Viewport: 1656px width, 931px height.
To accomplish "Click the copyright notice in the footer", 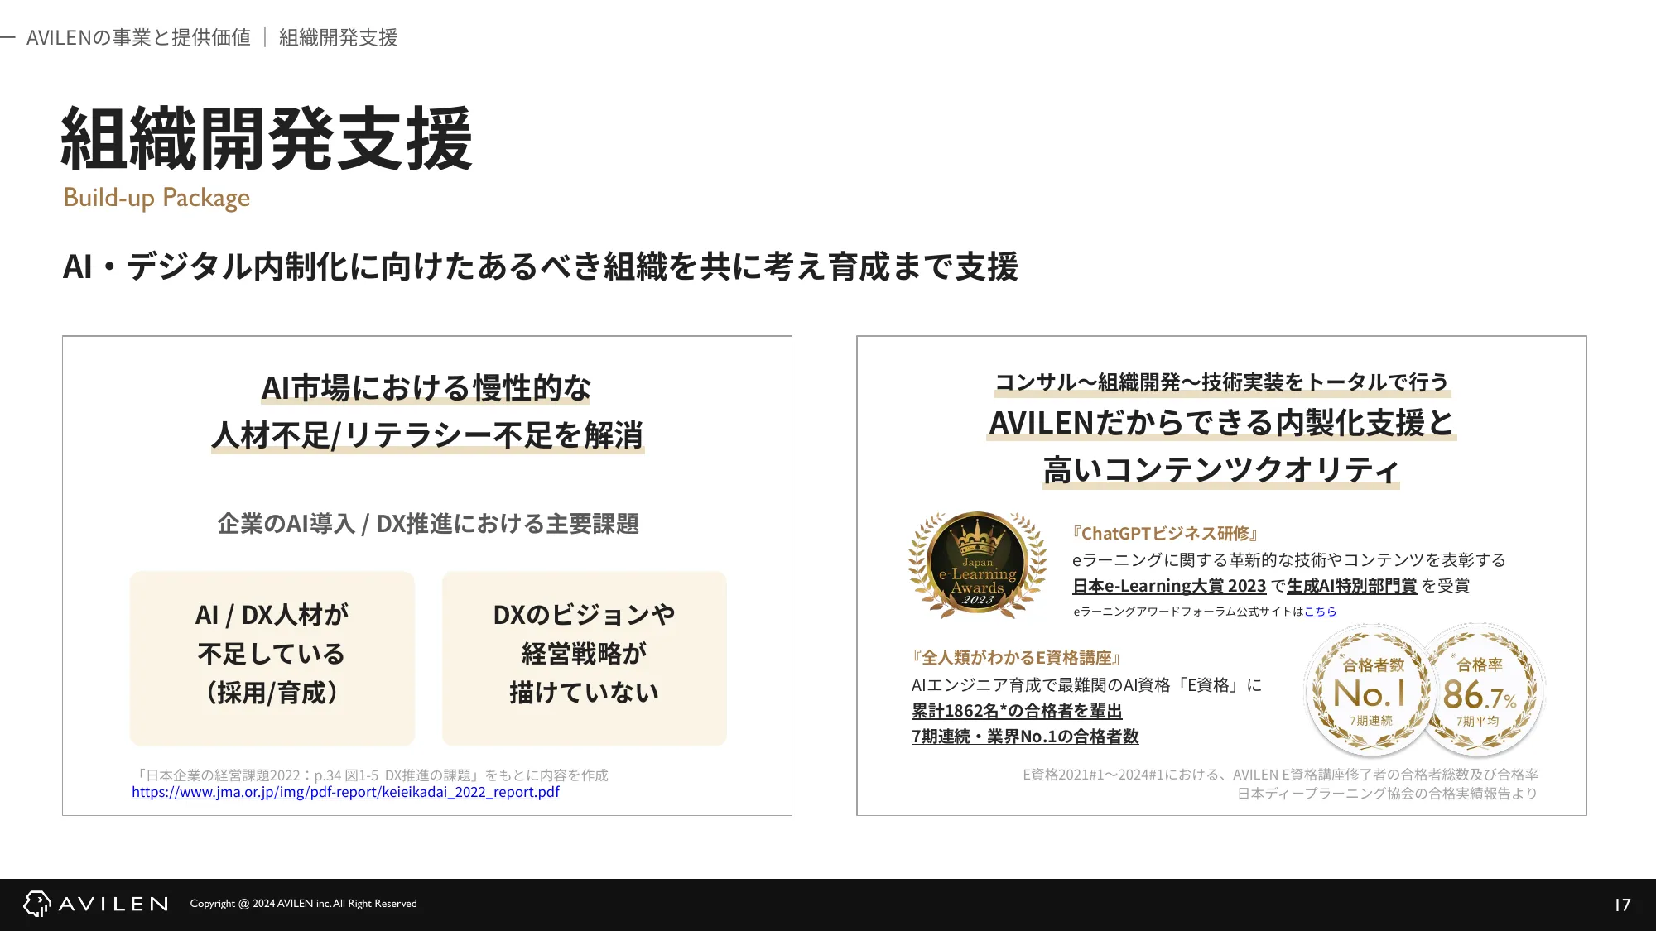I will click(304, 904).
